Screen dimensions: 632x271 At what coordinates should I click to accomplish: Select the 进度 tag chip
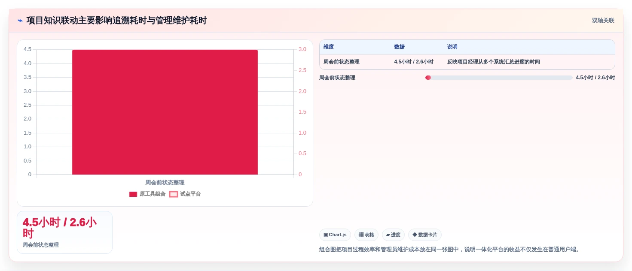[393, 235]
